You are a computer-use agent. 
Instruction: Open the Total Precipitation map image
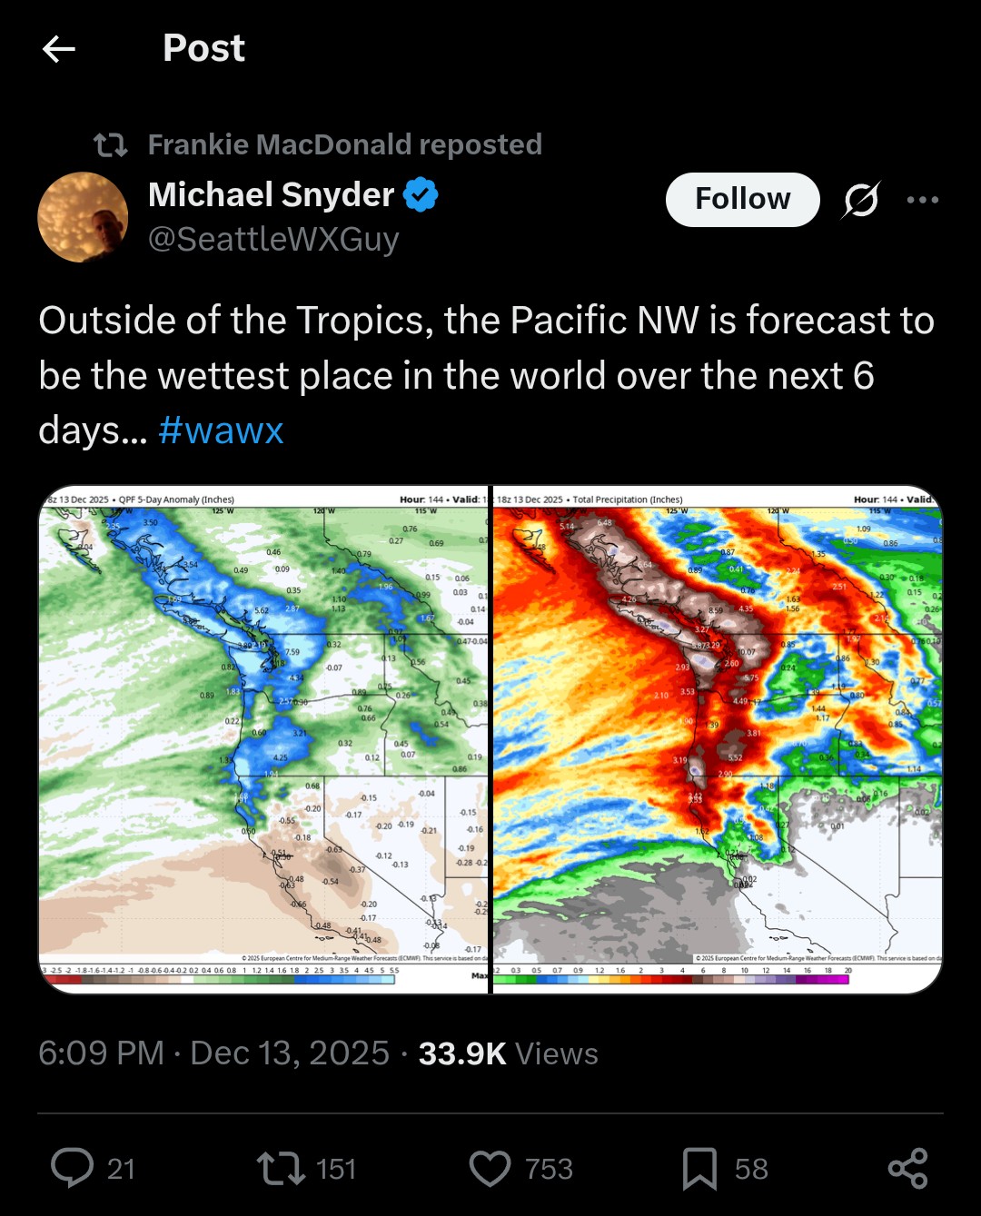click(717, 739)
